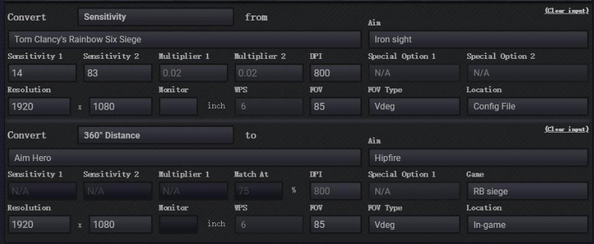This screenshot has width=594, height=244.
Task: Open the In-game location dropdown
Action: click(x=528, y=225)
